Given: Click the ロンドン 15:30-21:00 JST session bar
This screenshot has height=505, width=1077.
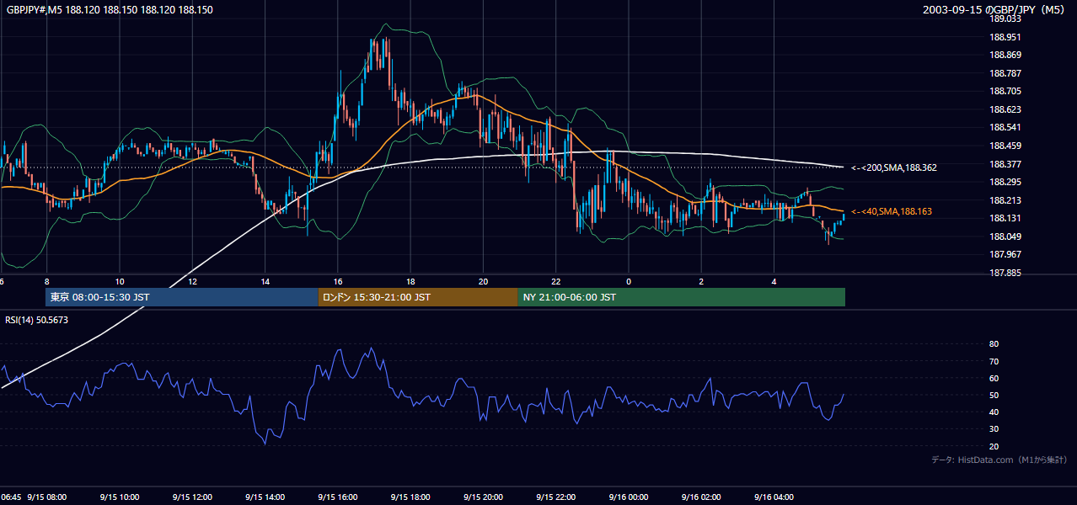Looking at the screenshot, I should coord(418,297).
